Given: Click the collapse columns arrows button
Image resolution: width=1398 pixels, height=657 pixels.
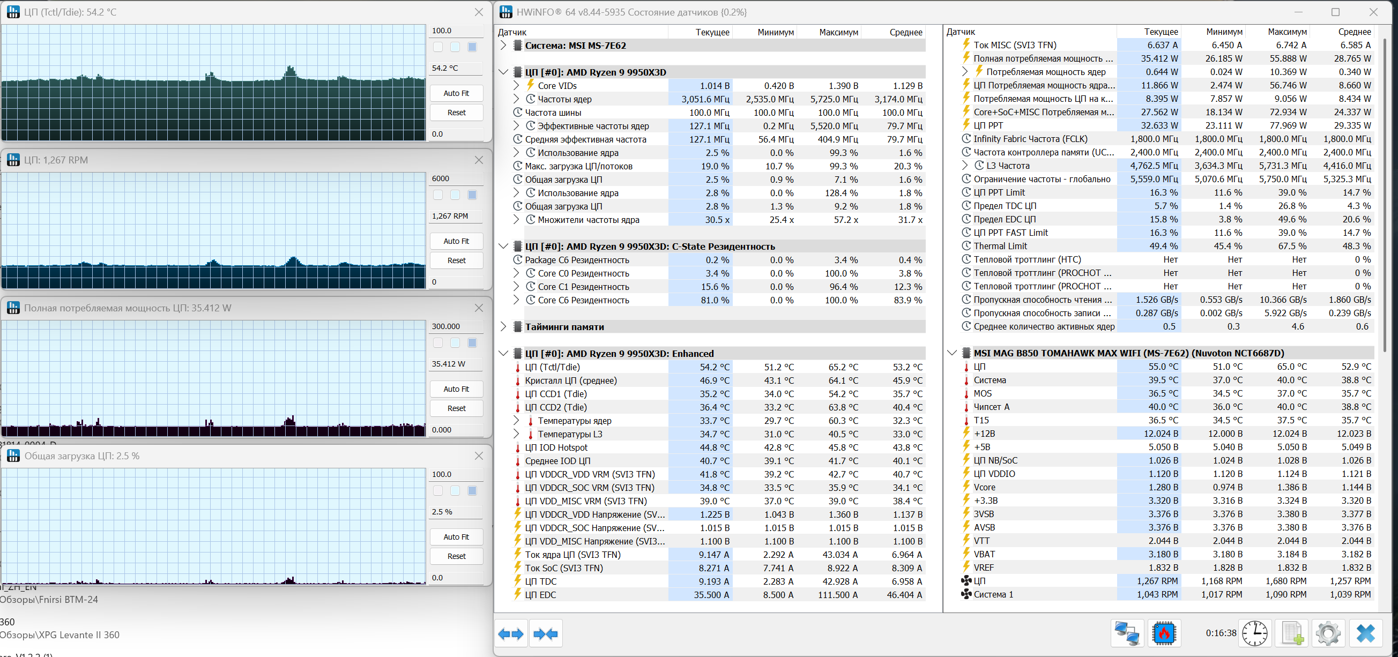Looking at the screenshot, I should pyautogui.click(x=545, y=633).
